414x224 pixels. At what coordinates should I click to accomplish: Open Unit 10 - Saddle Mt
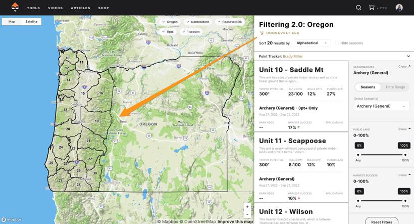(291, 70)
